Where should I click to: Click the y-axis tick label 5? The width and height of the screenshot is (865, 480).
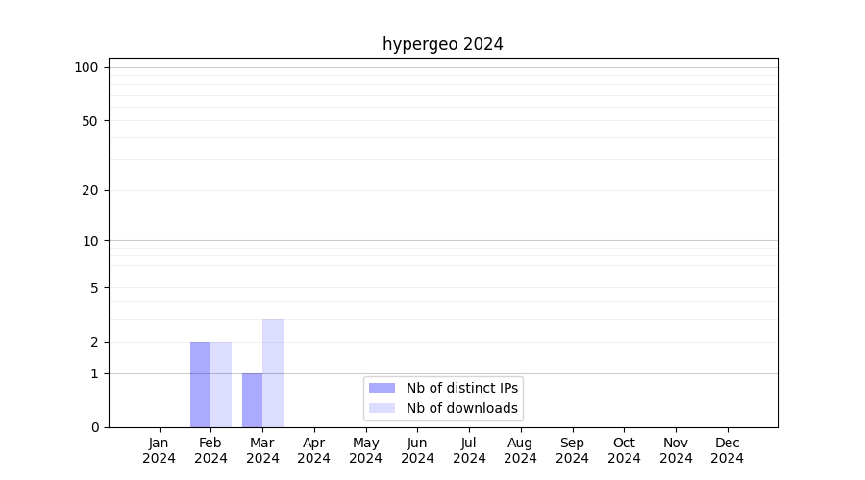tap(94, 288)
